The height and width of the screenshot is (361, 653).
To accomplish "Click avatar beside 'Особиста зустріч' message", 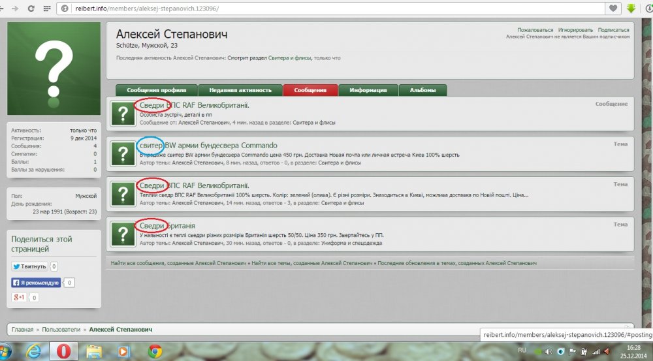I will pos(123,114).
